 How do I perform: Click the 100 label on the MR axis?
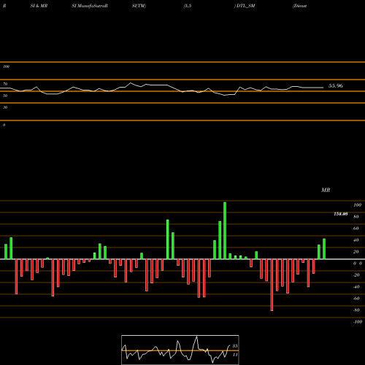point(357,205)
